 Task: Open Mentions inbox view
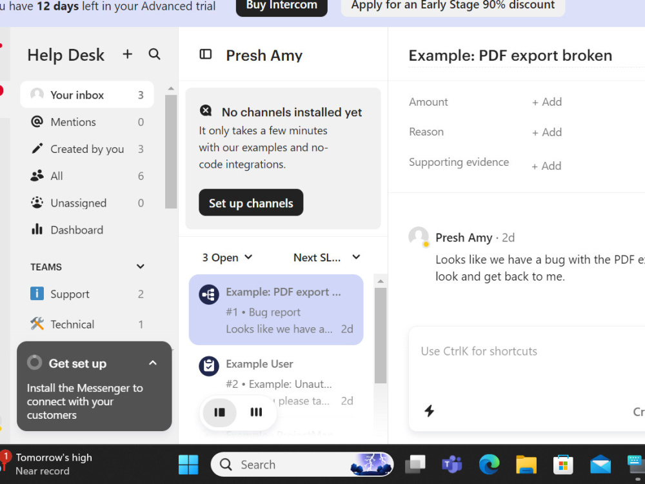point(87,122)
